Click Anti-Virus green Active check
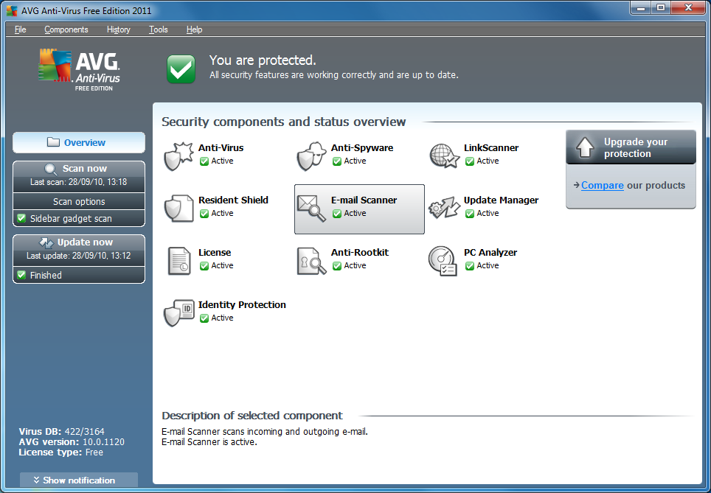This screenshot has height=493, width=711. coord(204,161)
